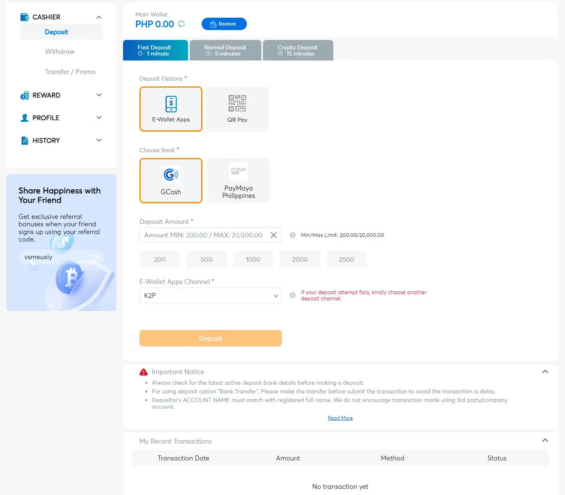Collapse the Important Notice panel
This screenshot has height=495, width=565.
tap(545, 372)
